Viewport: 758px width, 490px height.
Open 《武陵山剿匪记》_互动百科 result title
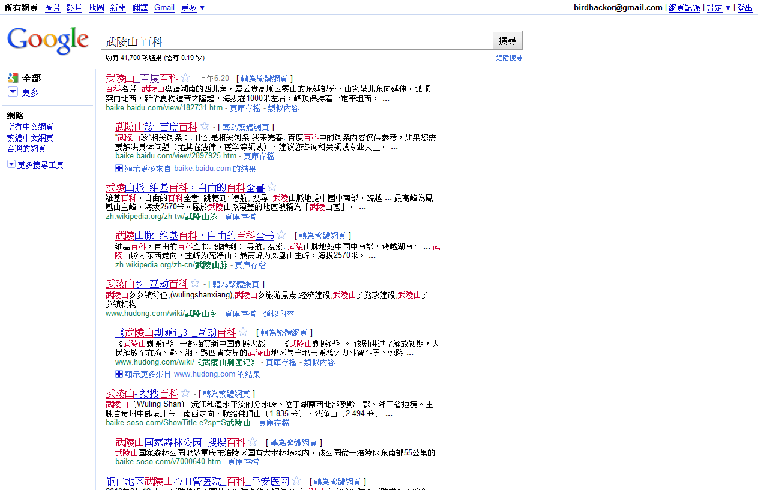(175, 332)
